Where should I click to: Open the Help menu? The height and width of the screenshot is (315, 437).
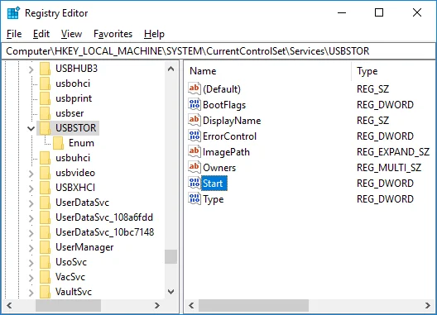click(154, 34)
